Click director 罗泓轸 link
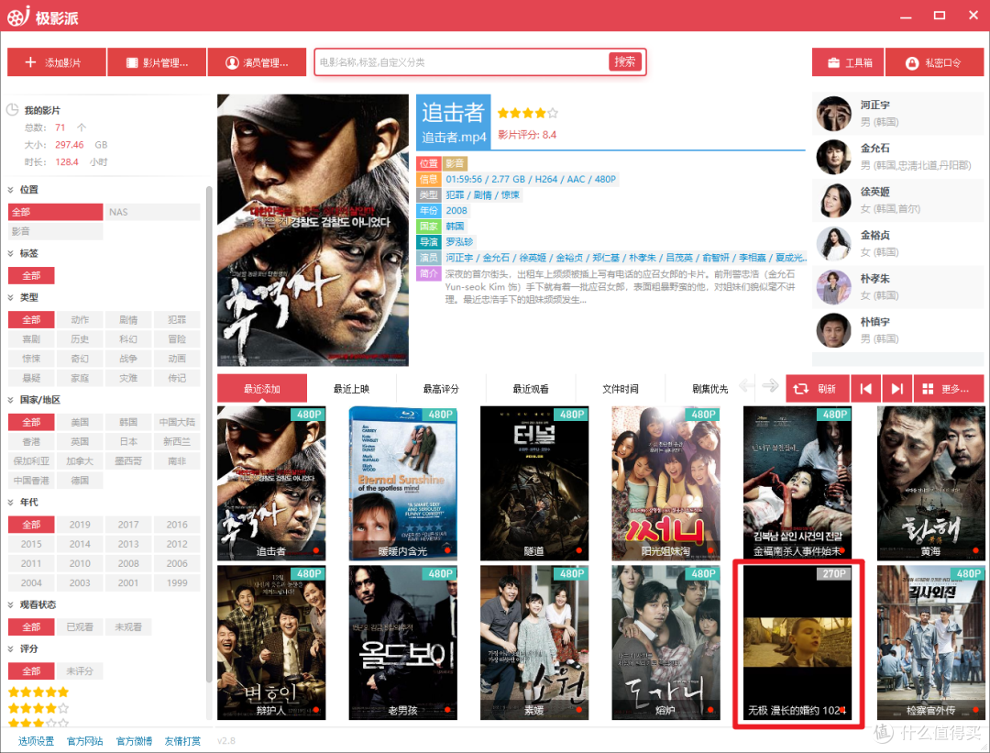990x753 pixels. [459, 242]
